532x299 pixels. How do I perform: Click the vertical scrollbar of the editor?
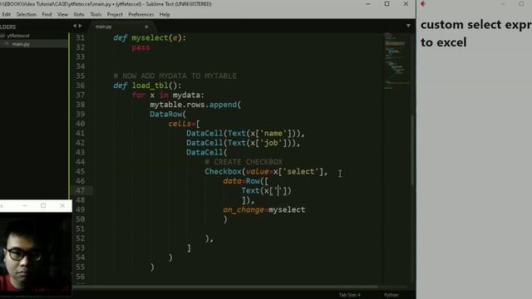point(412,150)
